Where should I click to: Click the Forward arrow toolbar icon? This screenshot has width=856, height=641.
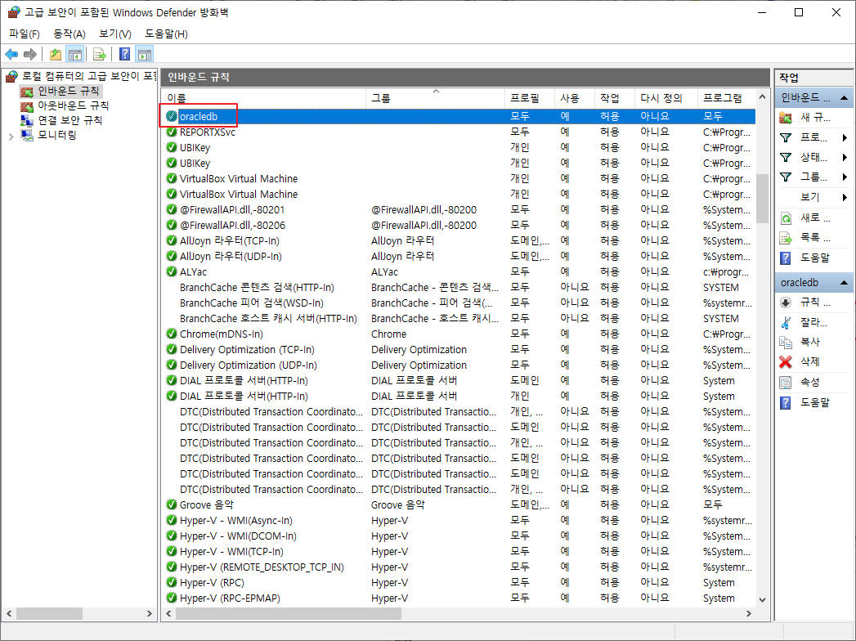click(30, 54)
